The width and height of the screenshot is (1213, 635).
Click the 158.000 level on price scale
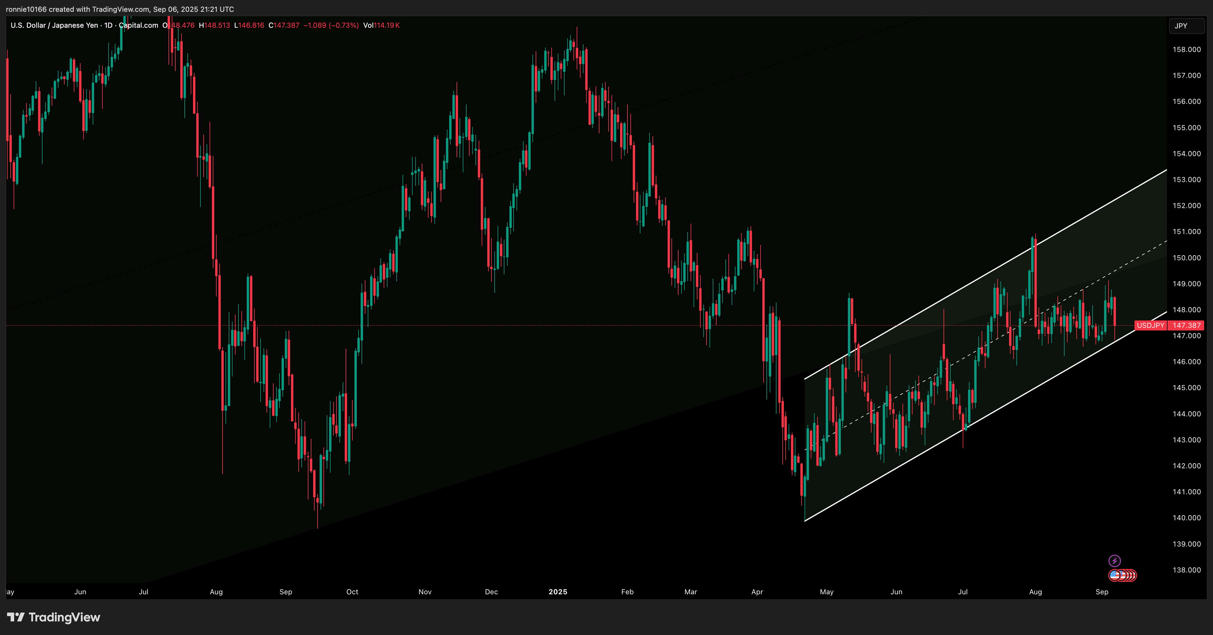coord(1186,50)
